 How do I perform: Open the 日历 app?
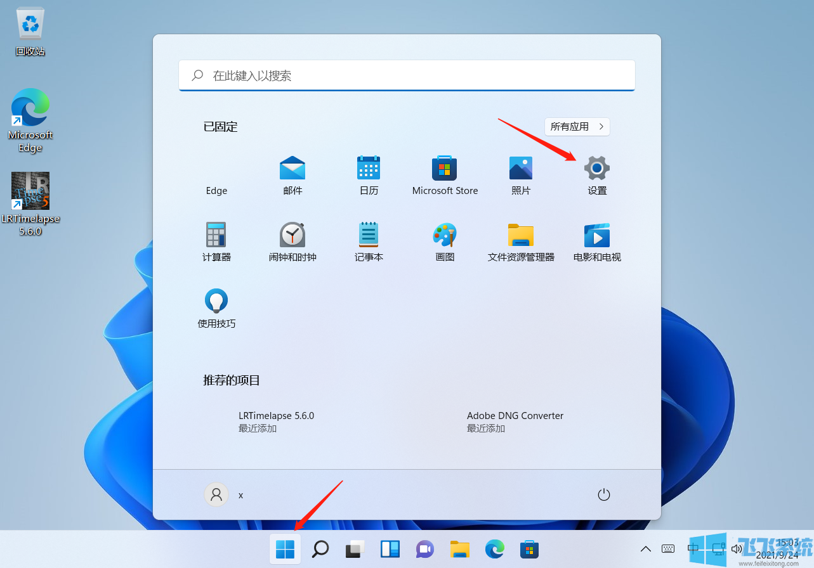pyautogui.click(x=368, y=175)
